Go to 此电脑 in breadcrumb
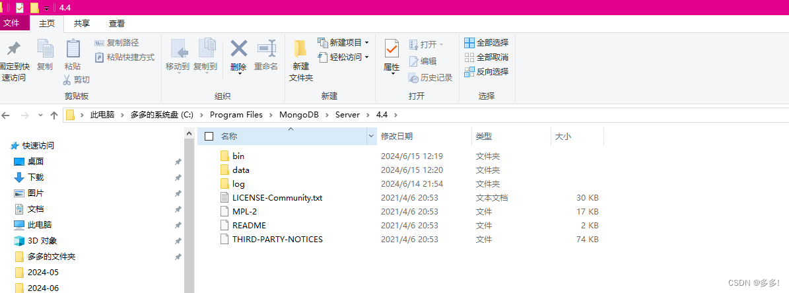 pyautogui.click(x=102, y=115)
